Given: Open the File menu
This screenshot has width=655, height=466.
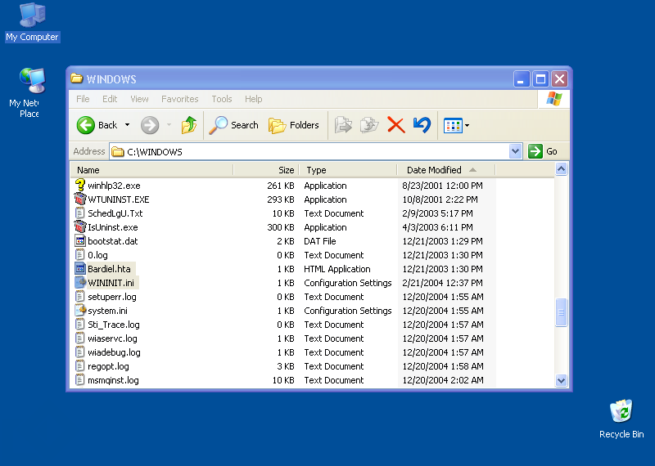Looking at the screenshot, I should [83, 99].
